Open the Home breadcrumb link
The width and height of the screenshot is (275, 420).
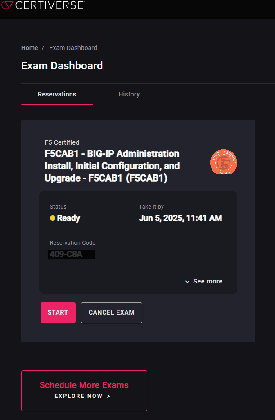tap(29, 48)
